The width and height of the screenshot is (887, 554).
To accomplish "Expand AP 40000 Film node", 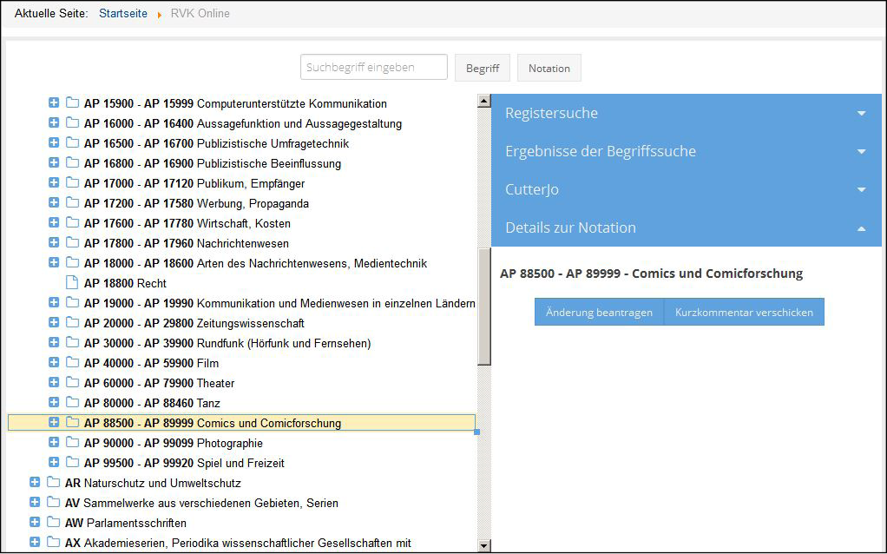I will coord(54,362).
